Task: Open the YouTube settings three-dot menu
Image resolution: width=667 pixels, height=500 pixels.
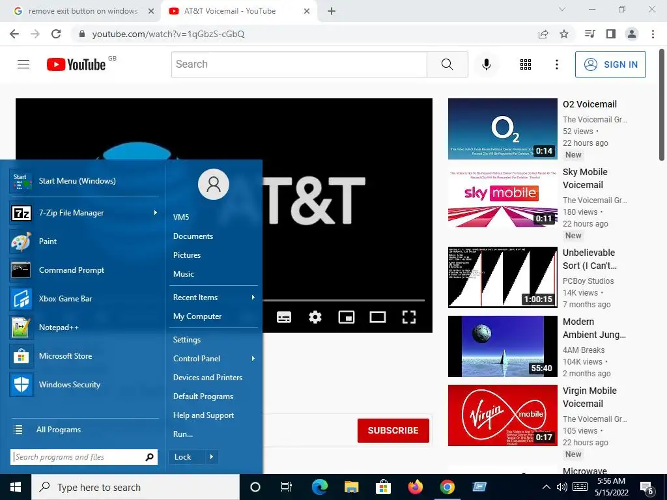Action: (x=556, y=64)
